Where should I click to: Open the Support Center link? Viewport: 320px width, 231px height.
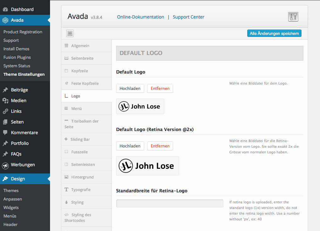click(x=188, y=17)
